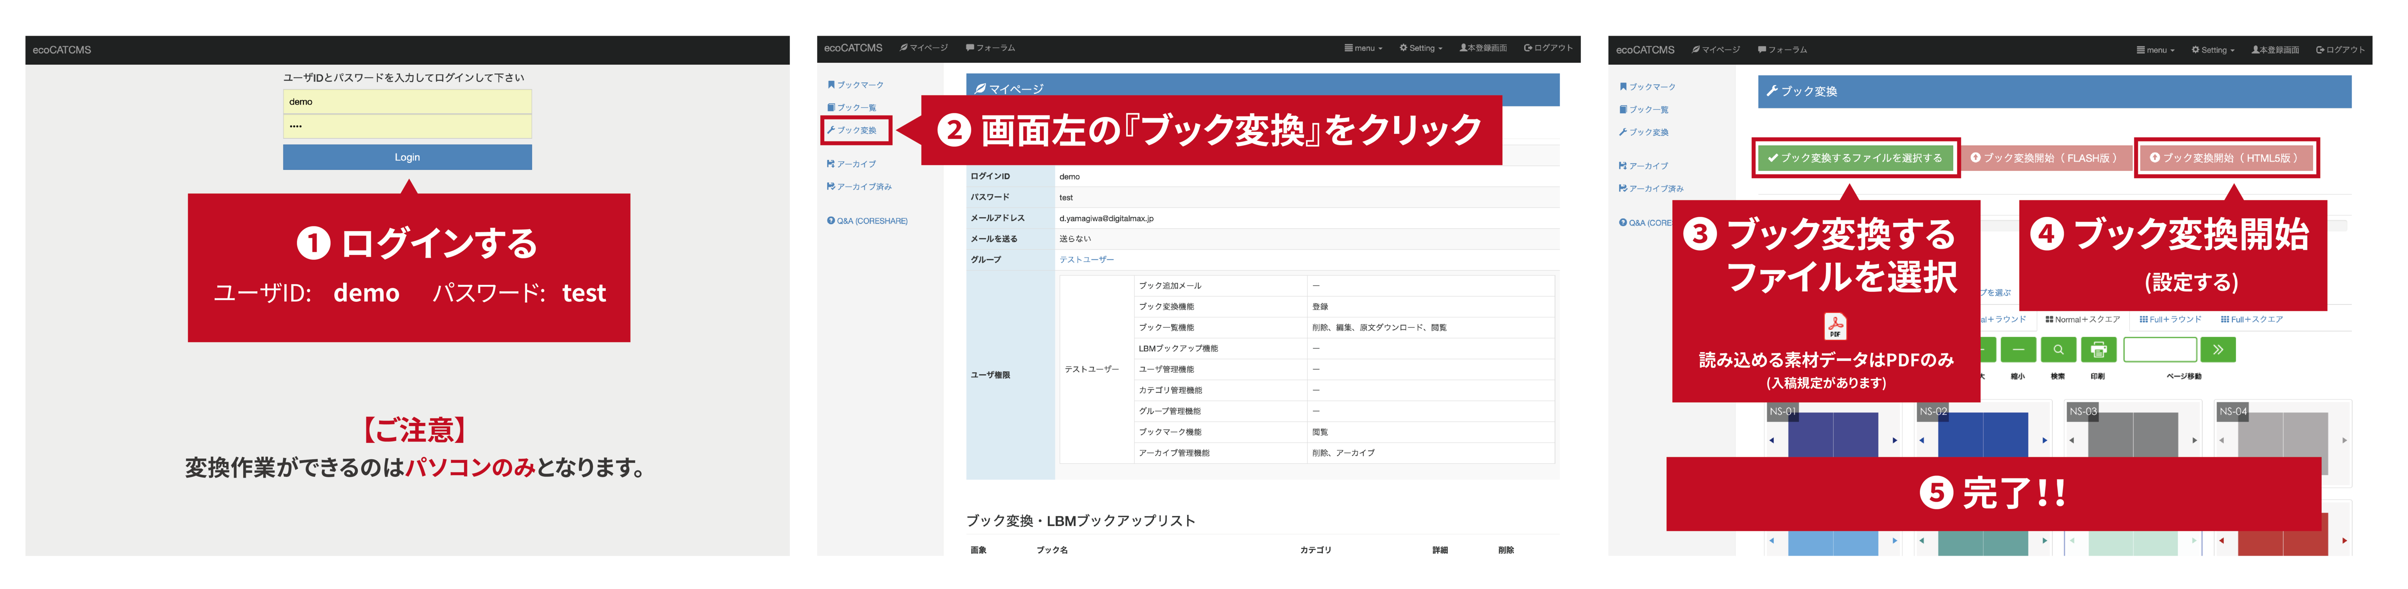
Task: Switch to the Full+スクエア tab
Action: coord(2252,319)
